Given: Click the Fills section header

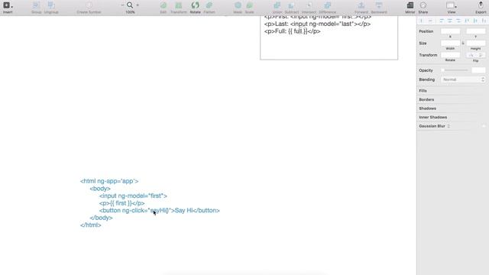Looking at the screenshot, I should coord(423,91).
